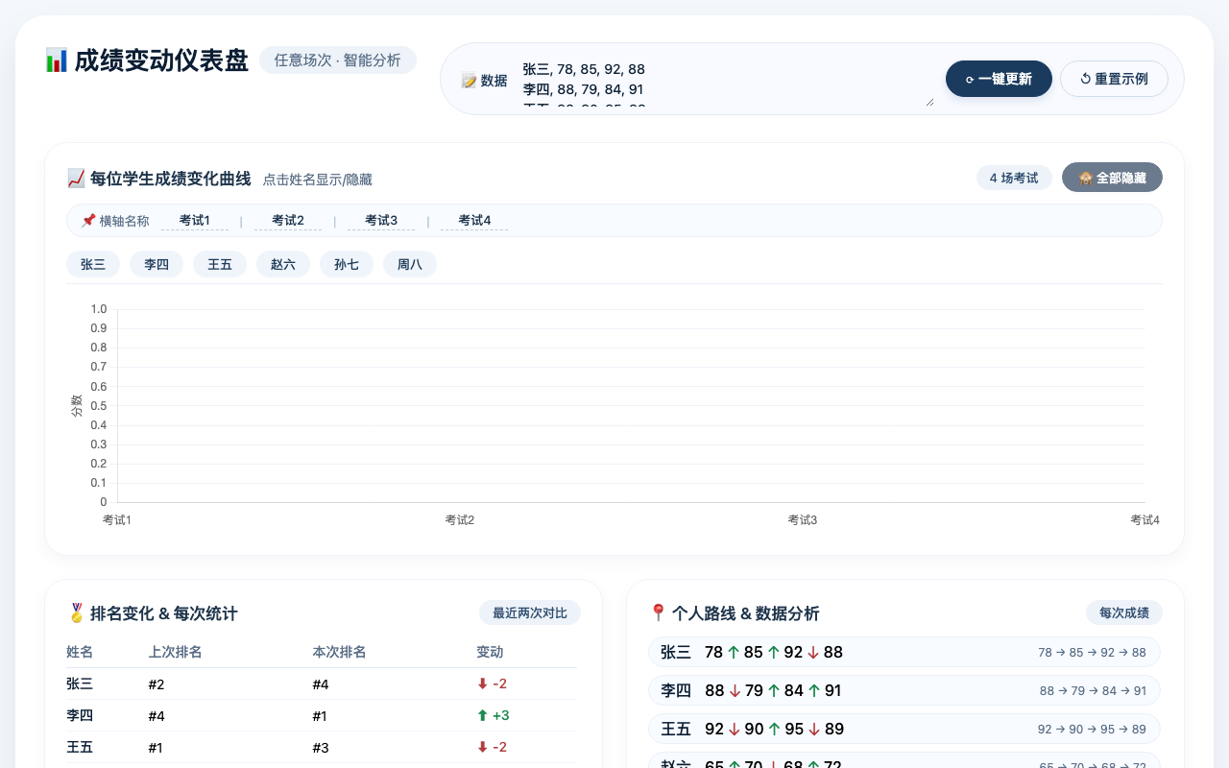The height and width of the screenshot is (768, 1229).
Task: Click the 分数 y-axis label
Action: (77, 405)
